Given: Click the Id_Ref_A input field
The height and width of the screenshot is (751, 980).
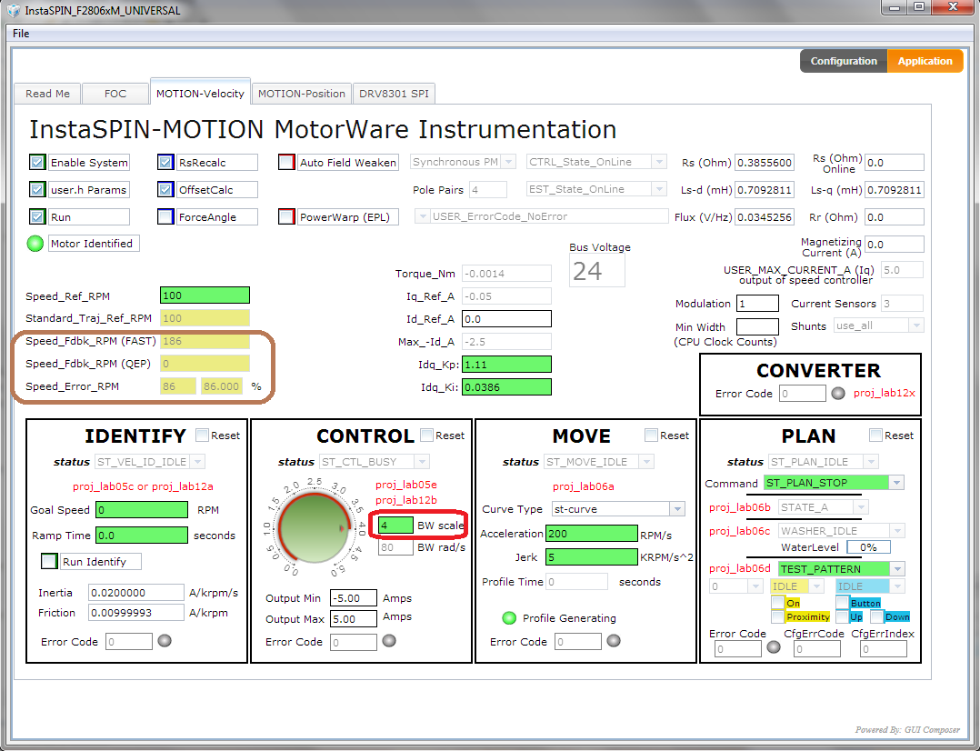Looking at the screenshot, I should pos(507,319).
